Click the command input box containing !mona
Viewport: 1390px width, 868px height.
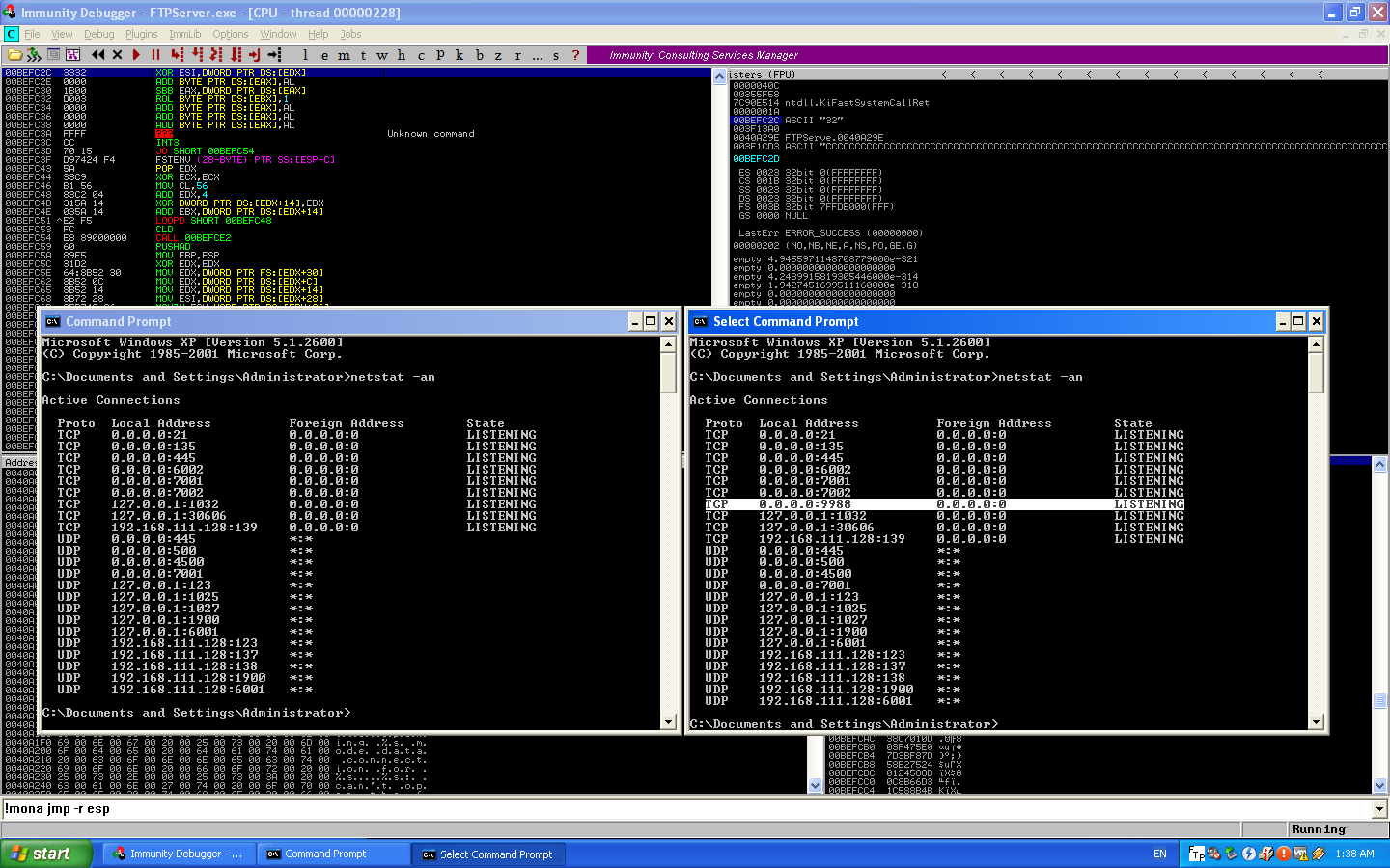point(687,809)
